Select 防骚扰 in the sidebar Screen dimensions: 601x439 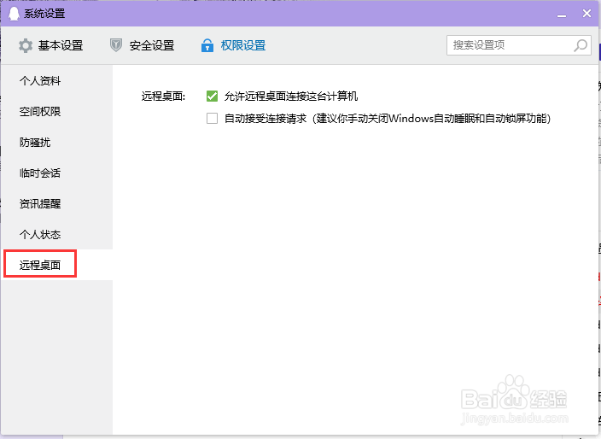pos(57,143)
